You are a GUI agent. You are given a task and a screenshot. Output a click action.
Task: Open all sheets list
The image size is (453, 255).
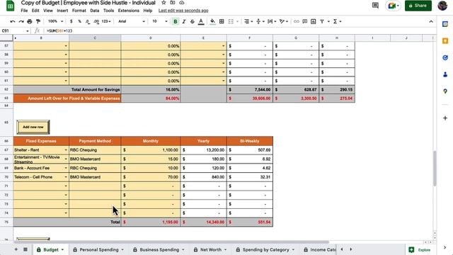[25, 249]
